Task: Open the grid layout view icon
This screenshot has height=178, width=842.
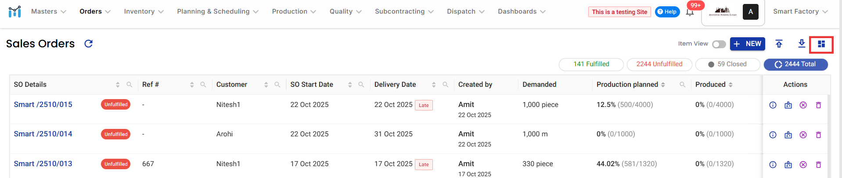Action: coord(821,44)
